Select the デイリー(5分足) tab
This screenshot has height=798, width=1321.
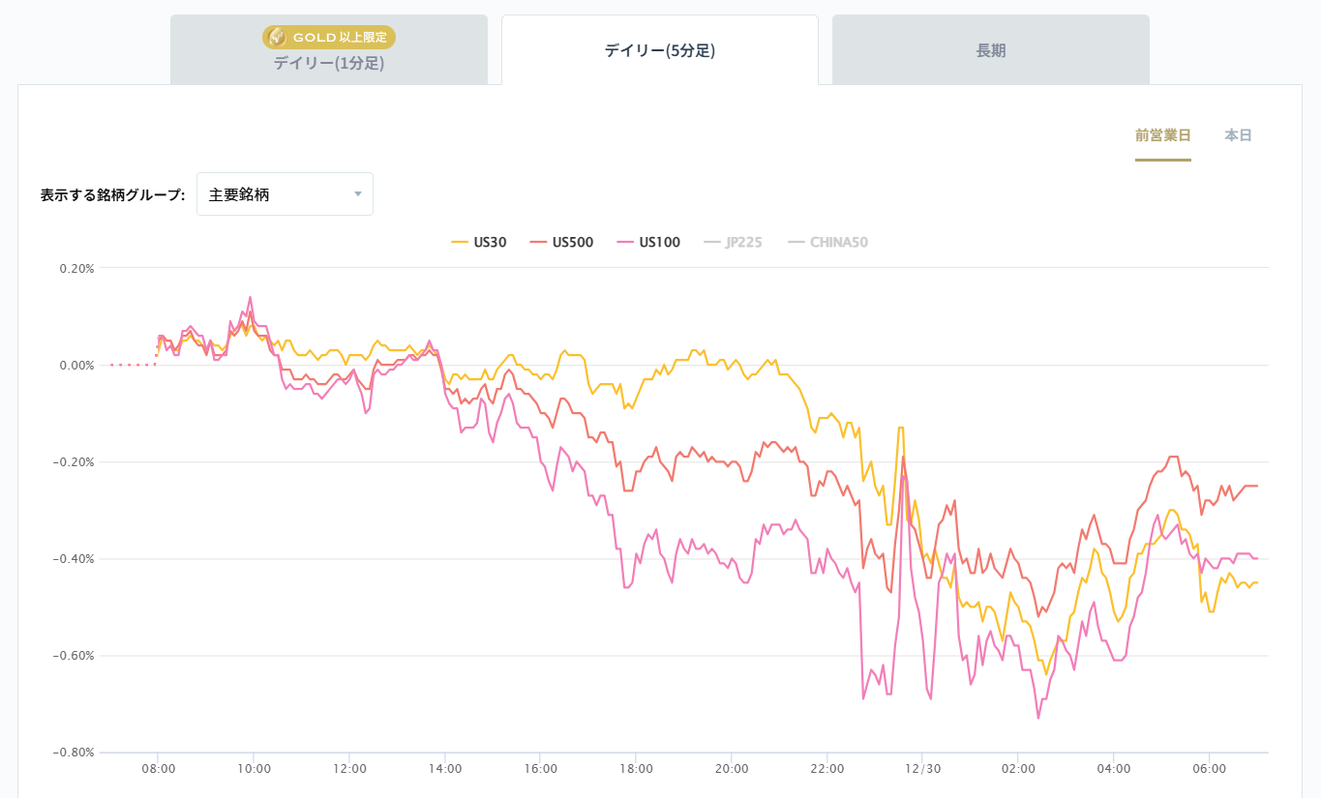pyautogui.click(x=659, y=50)
